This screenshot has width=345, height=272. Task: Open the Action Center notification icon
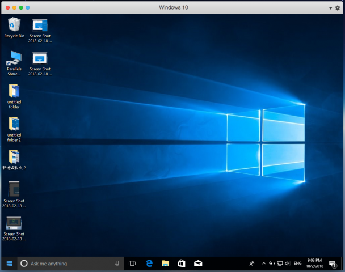coord(333,263)
